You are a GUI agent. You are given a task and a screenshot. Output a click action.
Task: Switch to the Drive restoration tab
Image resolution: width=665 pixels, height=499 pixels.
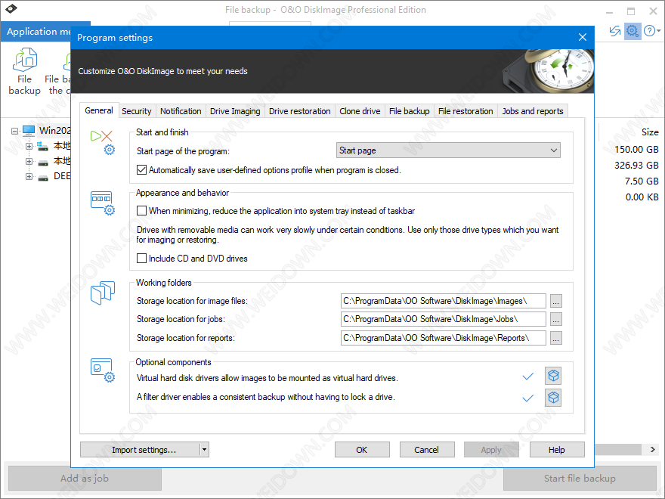point(300,111)
